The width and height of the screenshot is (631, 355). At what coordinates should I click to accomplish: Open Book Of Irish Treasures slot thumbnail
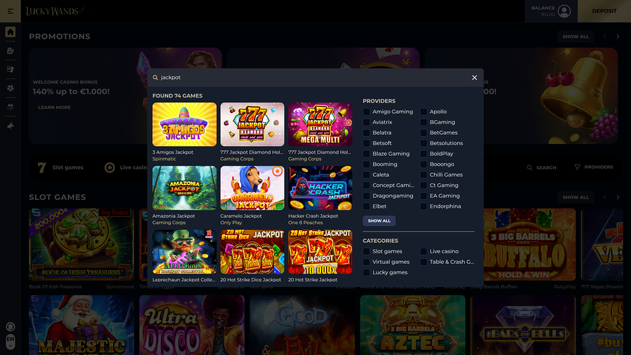(x=81, y=244)
